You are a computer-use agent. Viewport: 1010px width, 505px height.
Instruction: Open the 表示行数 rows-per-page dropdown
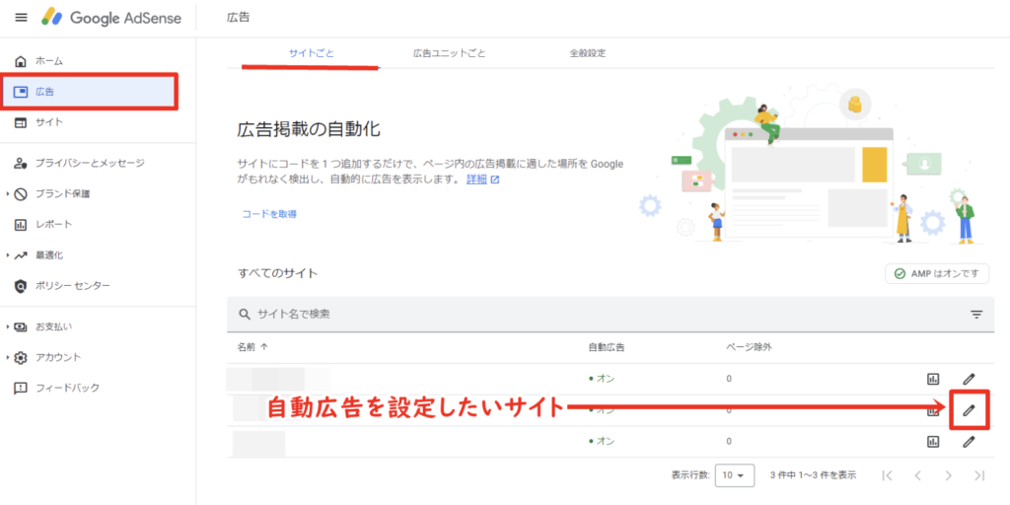click(735, 474)
